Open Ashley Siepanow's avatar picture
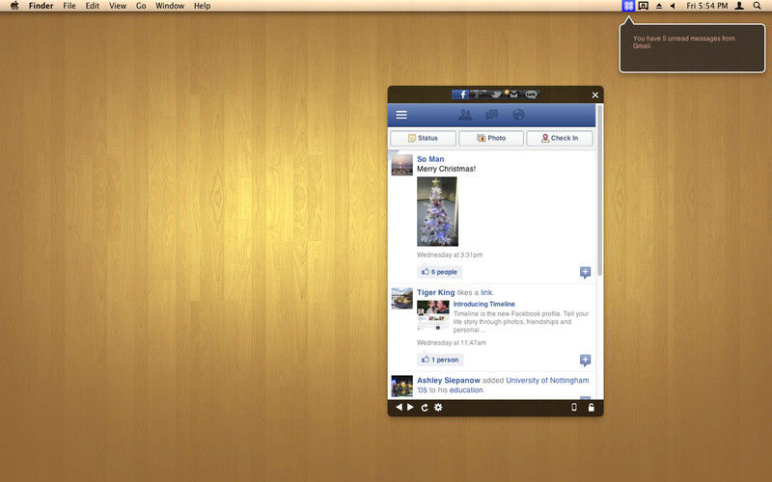The image size is (772, 482). (x=401, y=387)
